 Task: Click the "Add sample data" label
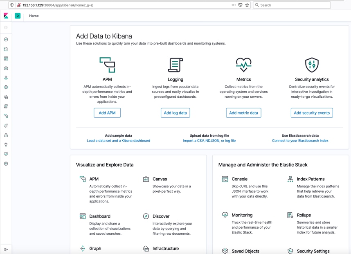tap(118, 136)
